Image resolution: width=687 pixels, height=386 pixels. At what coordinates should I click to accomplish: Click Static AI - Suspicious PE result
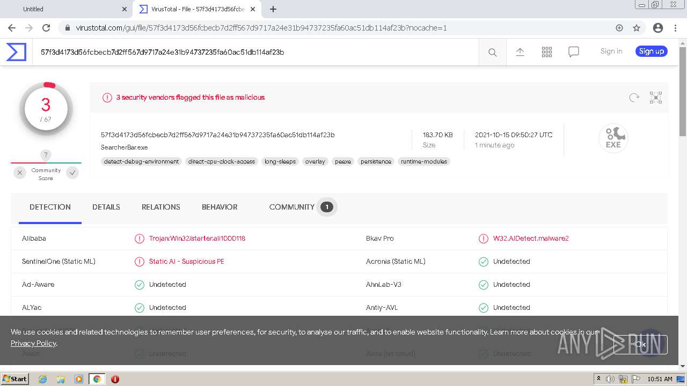[187, 262]
